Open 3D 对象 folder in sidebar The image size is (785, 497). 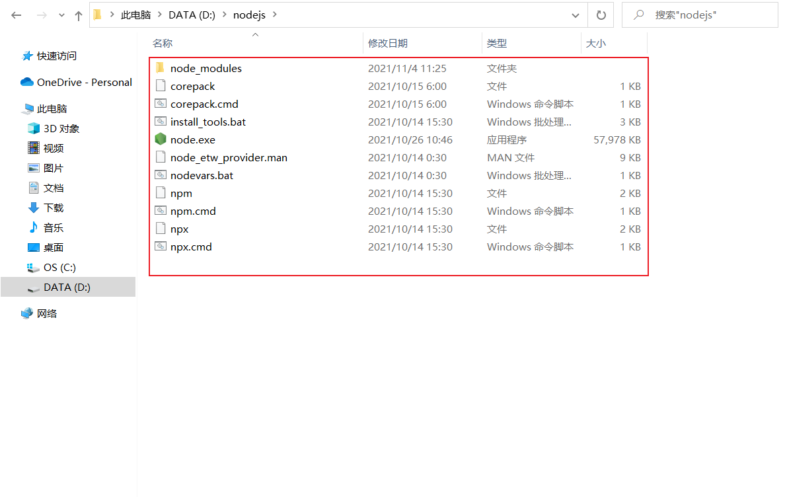[61, 129]
